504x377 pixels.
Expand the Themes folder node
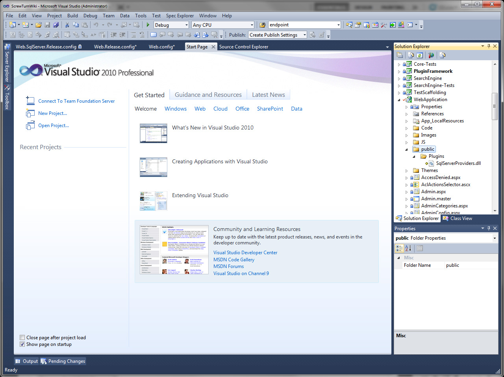[406, 171]
